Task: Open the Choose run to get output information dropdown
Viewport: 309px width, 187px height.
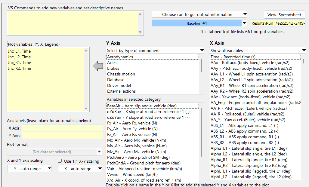Action: tap(199, 14)
